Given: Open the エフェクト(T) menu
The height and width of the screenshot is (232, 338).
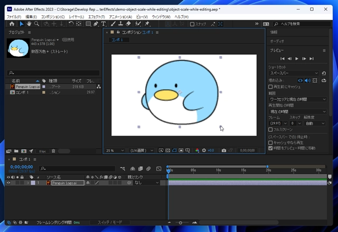Looking at the screenshot, I should pos(96,17).
